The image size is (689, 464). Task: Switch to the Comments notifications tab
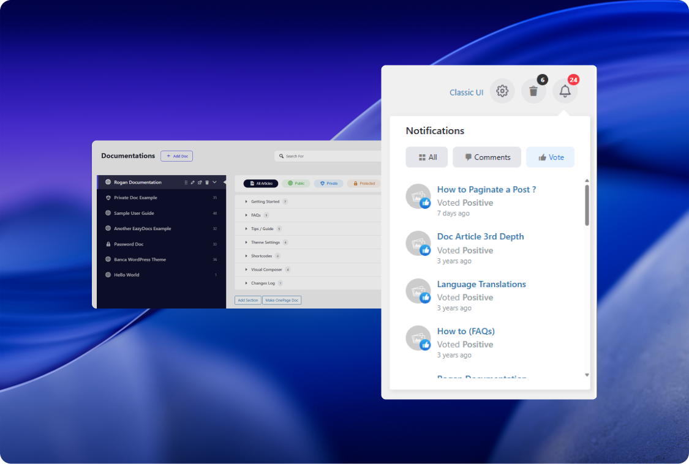tap(486, 157)
